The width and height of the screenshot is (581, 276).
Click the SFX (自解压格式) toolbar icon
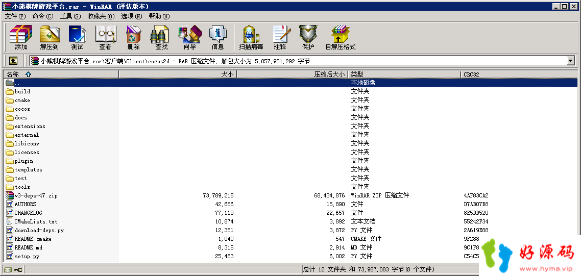pos(340,37)
